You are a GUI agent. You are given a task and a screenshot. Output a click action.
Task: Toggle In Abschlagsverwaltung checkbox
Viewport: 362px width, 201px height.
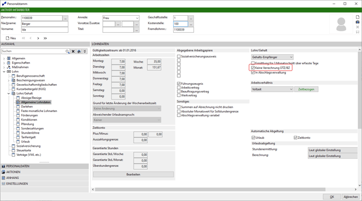[x=253, y=73]
